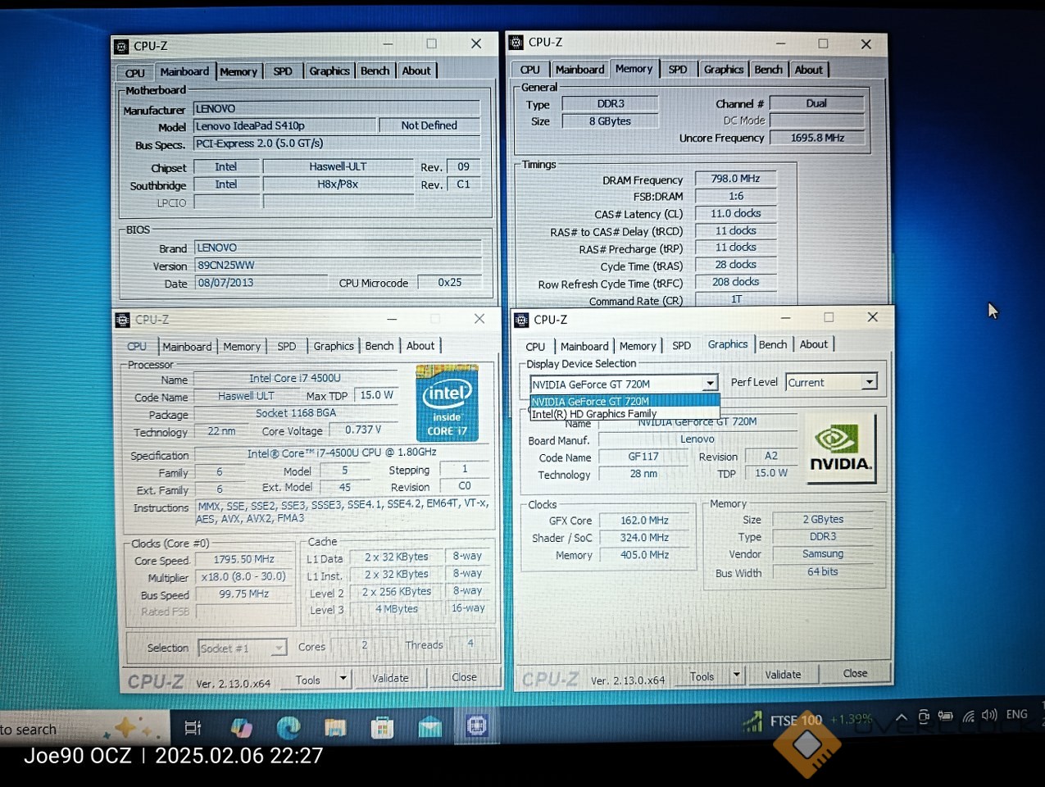
Task: Launch Copilot from the taskbar
Action: coord(241,727)
